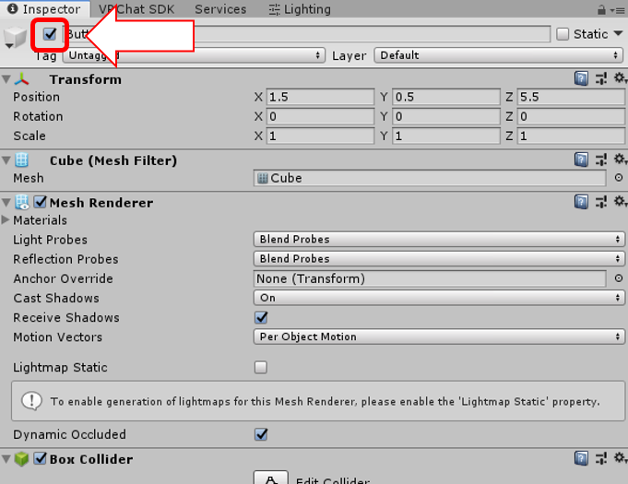Click the Scale X field
This screenshot has width=628, height=484.
point(320,136)
